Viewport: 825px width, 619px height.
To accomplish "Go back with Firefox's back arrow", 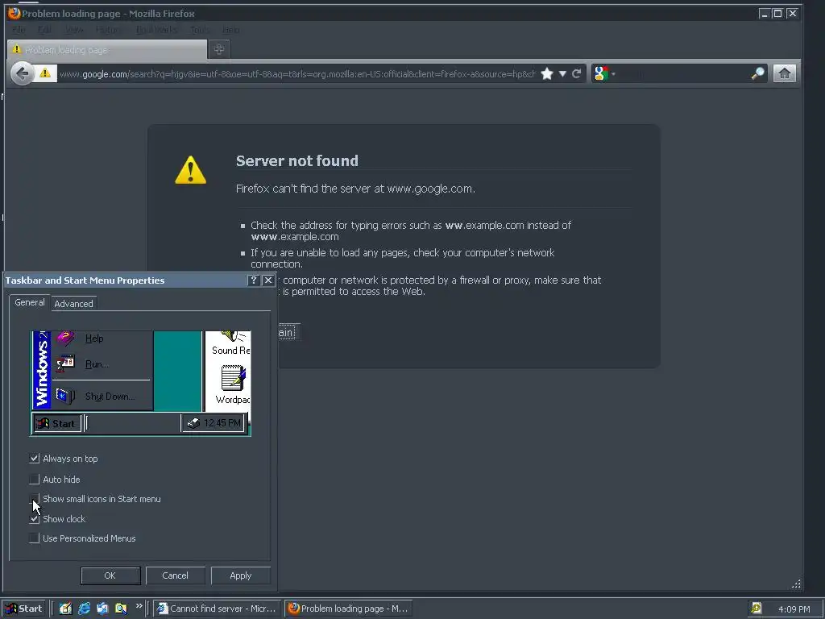I will coord(22,73).
